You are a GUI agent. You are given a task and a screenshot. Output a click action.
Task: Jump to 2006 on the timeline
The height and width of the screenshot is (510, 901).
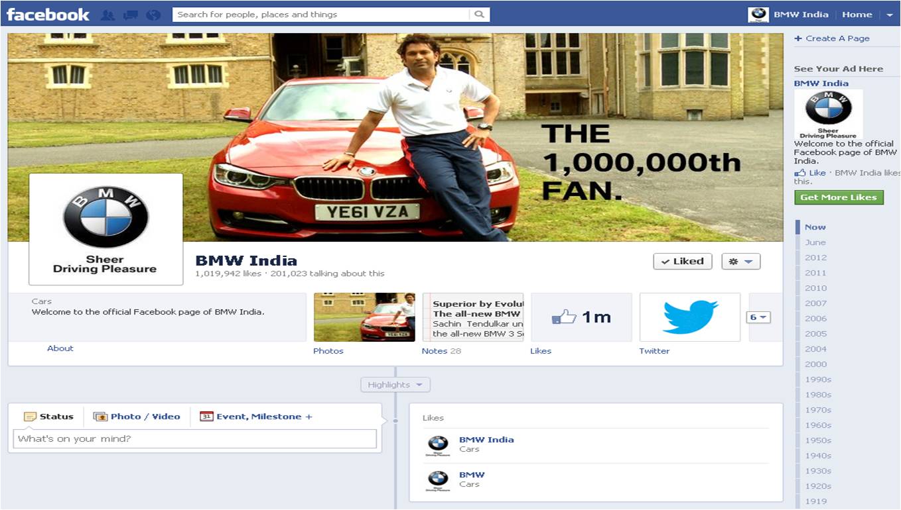point(816,319)
